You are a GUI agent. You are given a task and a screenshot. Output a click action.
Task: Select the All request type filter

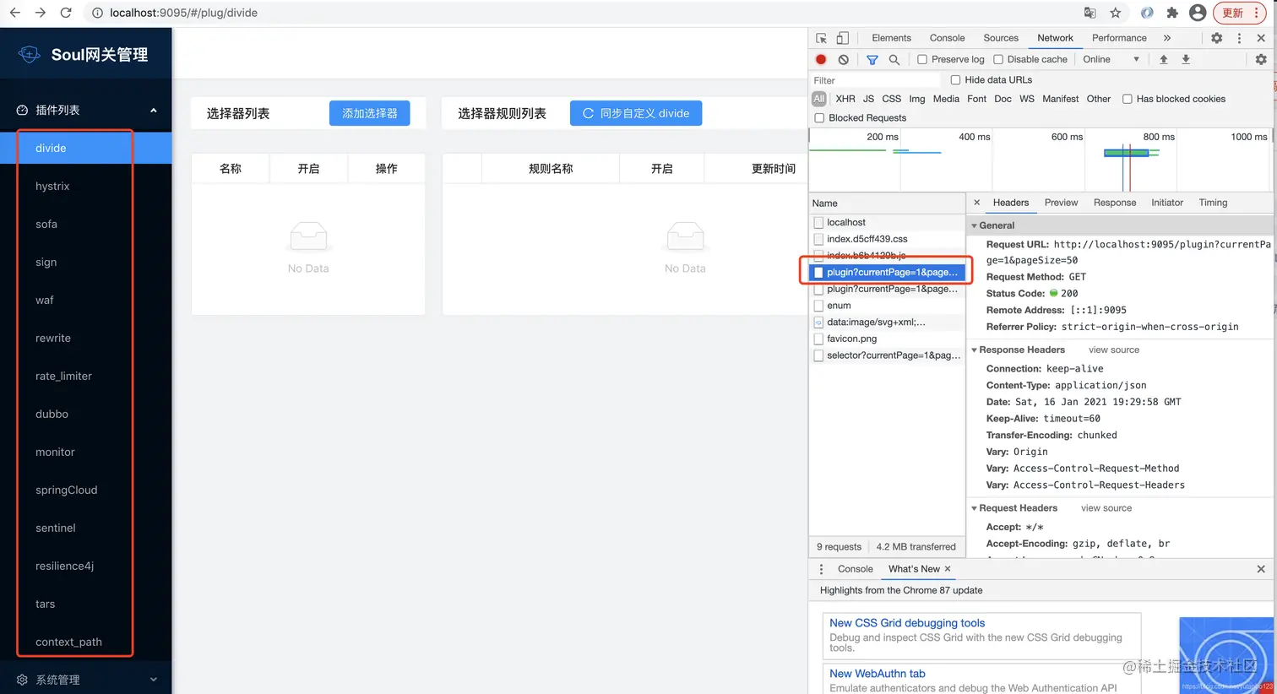819,99
